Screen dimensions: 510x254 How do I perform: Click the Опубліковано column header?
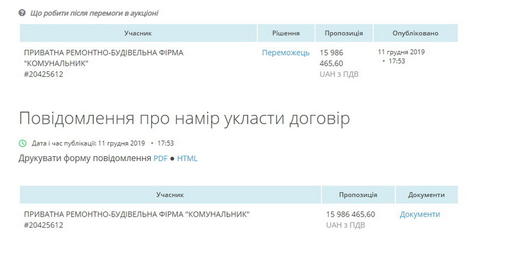click(416, 33)
